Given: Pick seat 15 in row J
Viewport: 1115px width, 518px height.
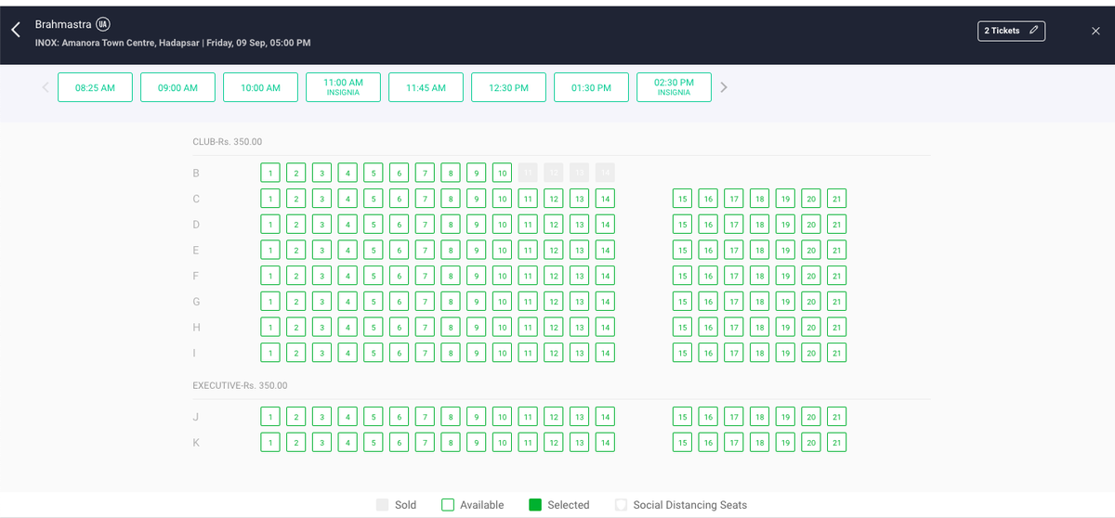Looking at the screenshot, I should [683, 417].
